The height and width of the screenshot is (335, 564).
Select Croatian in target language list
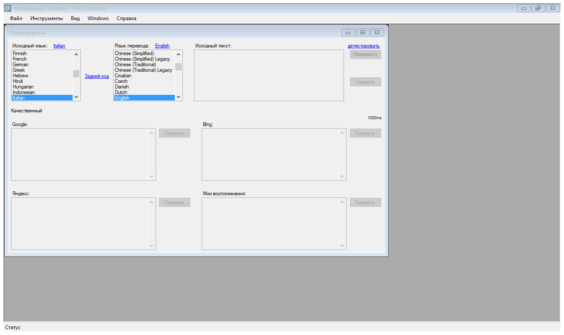[x=144, y=76]
